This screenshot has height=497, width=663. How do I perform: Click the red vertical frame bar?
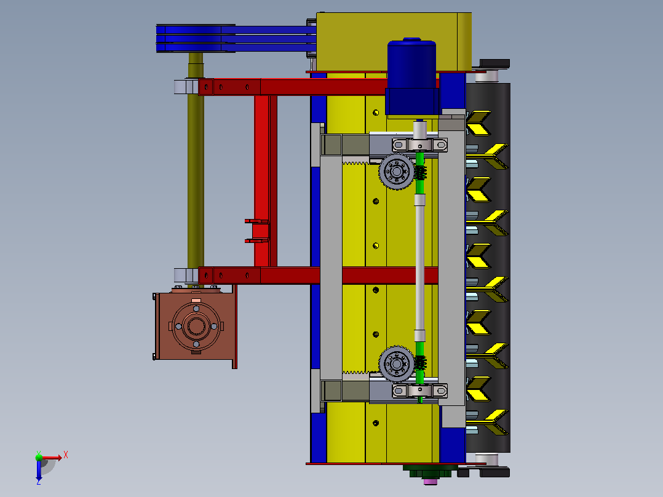tap(266, 181)
